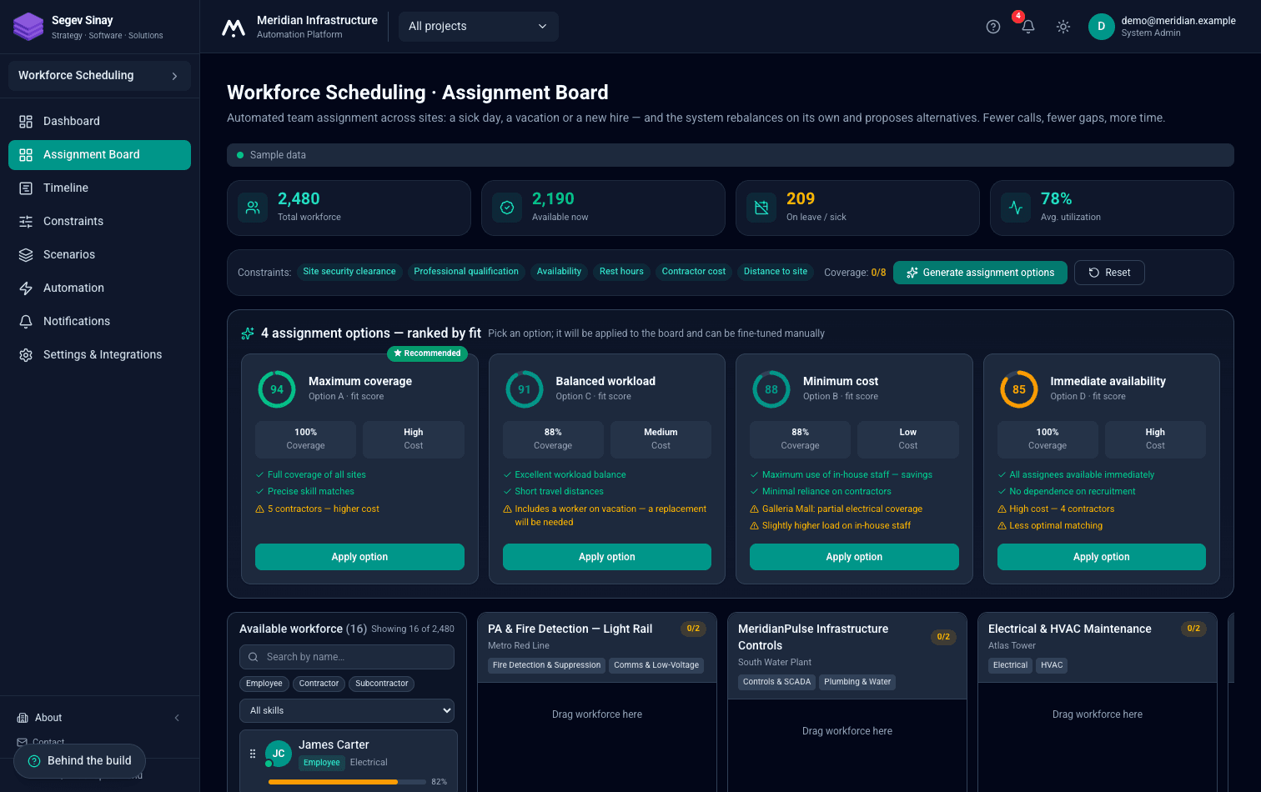Viewport: 1261px width, 792px height.
Task: Click the About building icon
Action: [23, 718]
